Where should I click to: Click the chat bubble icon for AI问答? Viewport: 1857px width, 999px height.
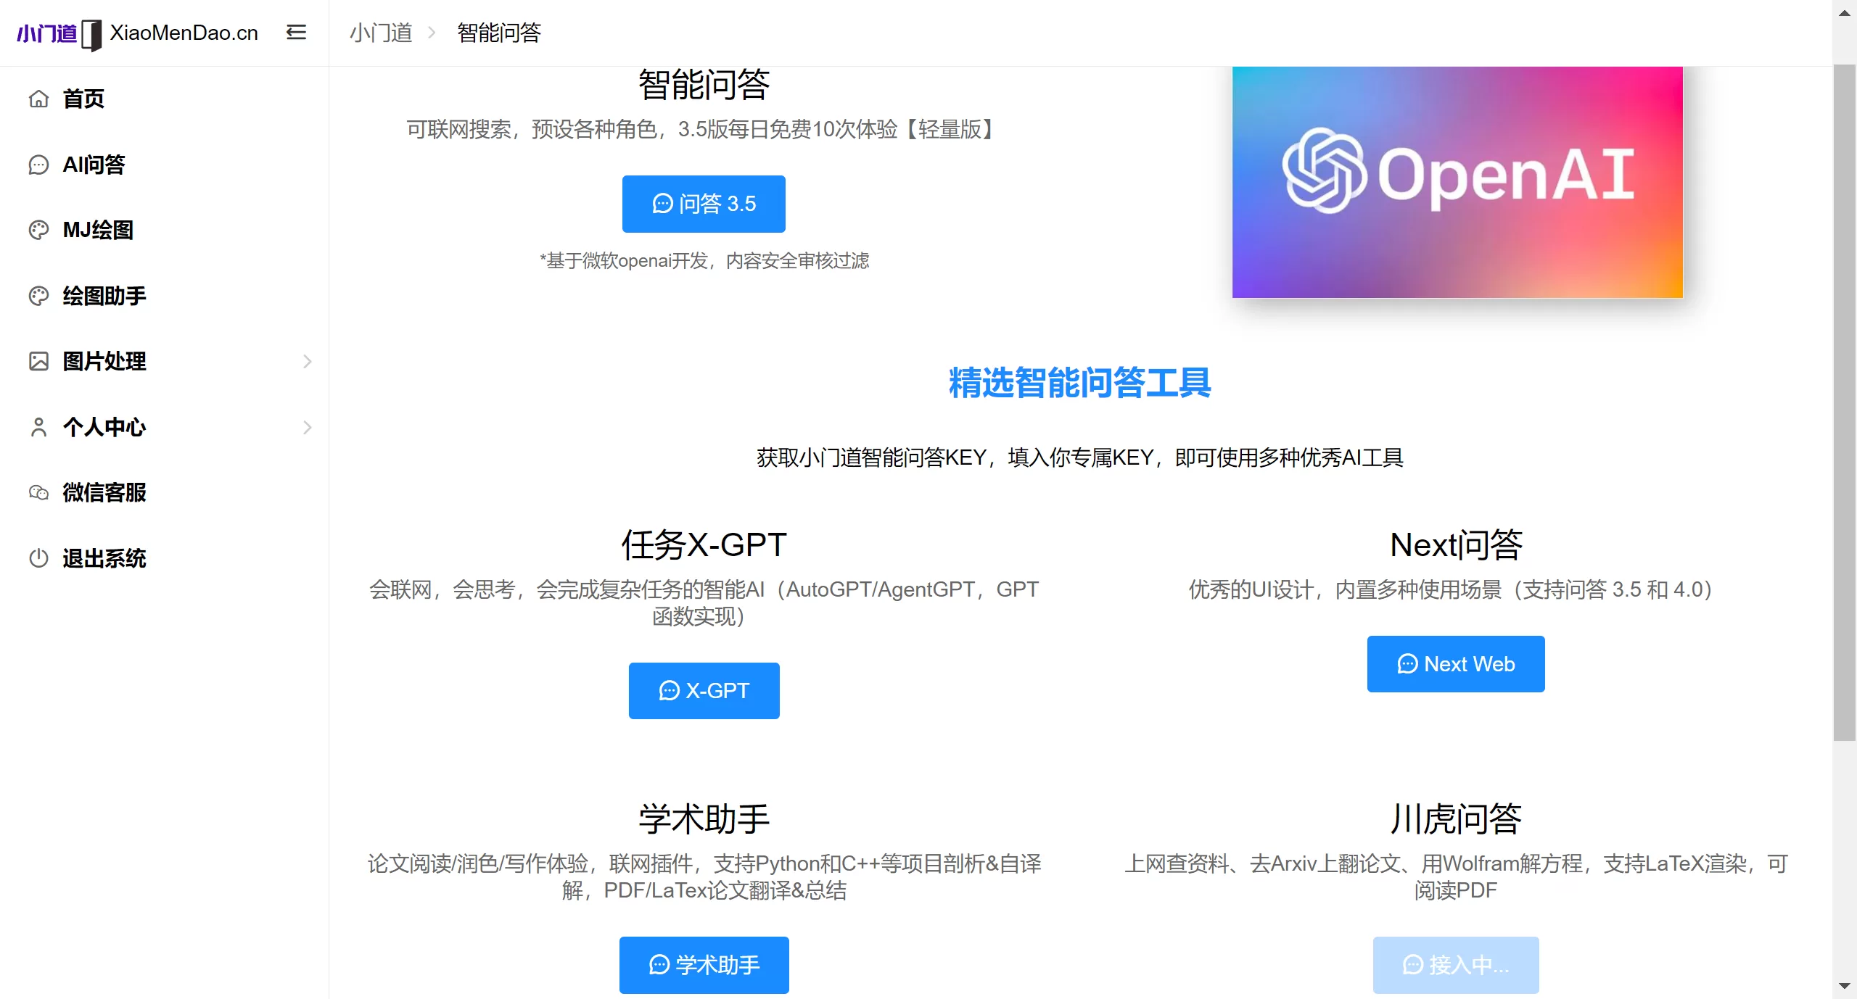tap(38, 165)
